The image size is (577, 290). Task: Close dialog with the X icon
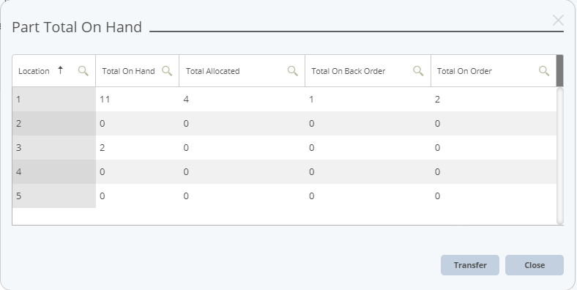coord(558,21)
